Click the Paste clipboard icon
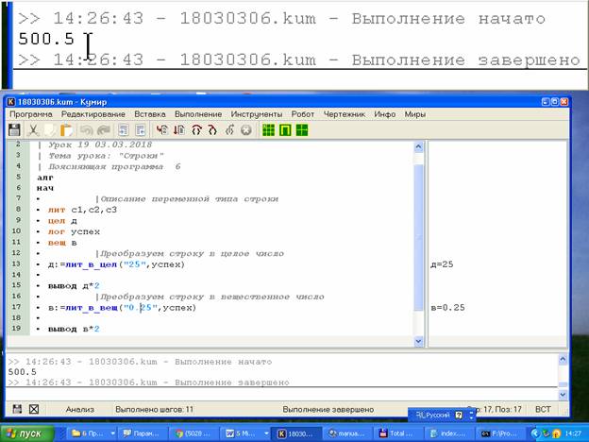This screenshot has width=589, height=442. [x=66, y=130]
